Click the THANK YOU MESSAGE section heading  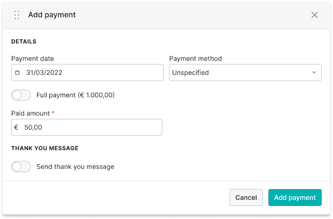pos(45,148)
